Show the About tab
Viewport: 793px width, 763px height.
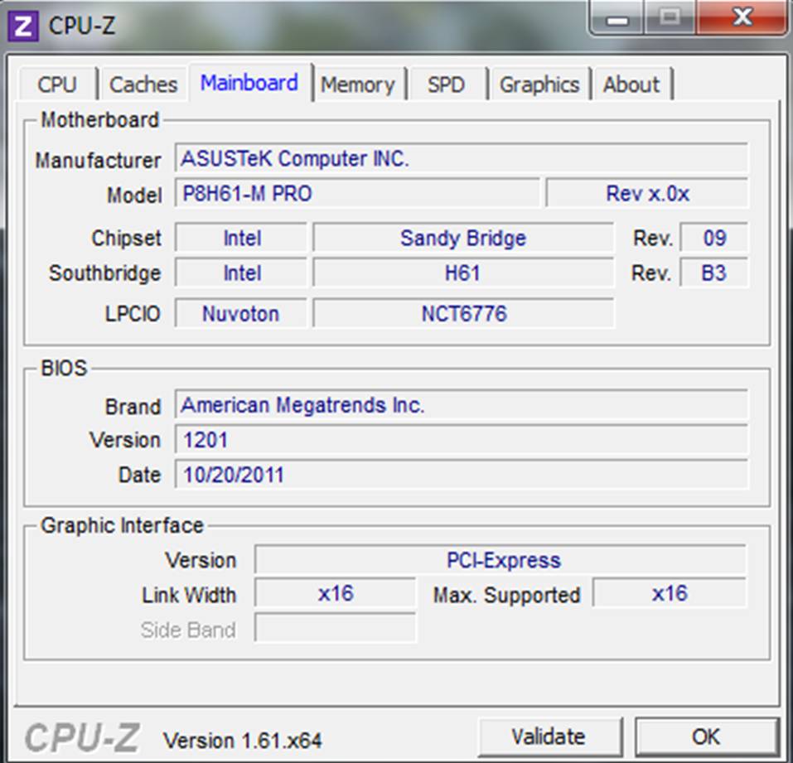631,84
